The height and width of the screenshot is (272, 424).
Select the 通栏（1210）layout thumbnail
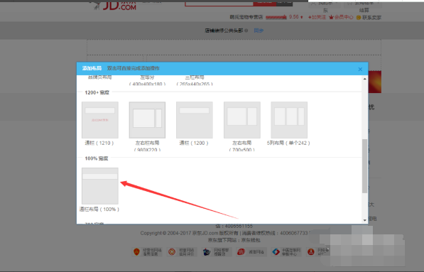(x=100, y=120)
